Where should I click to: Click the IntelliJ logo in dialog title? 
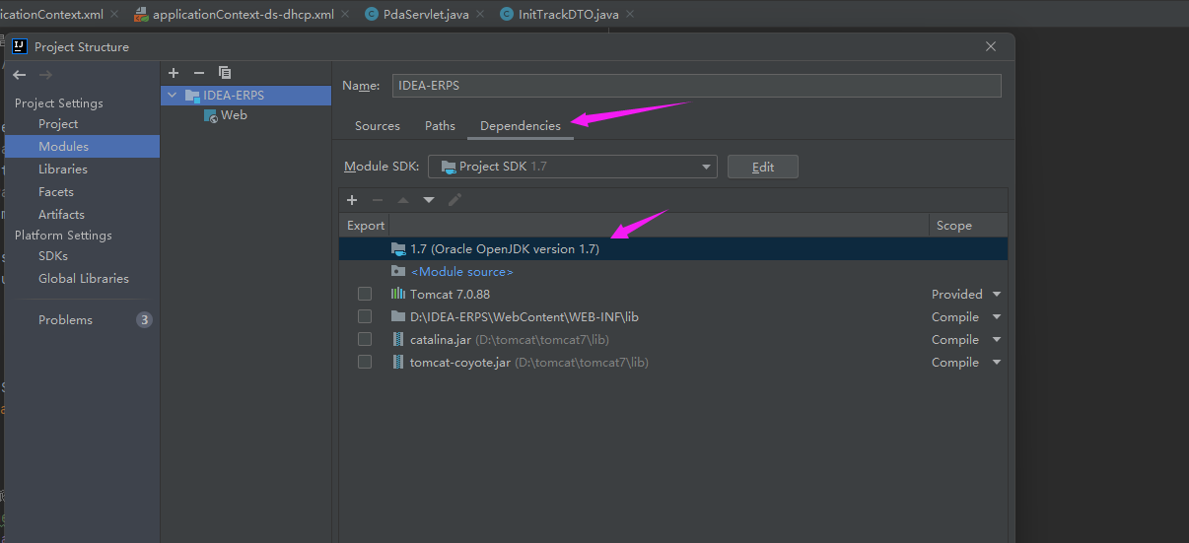19,45
